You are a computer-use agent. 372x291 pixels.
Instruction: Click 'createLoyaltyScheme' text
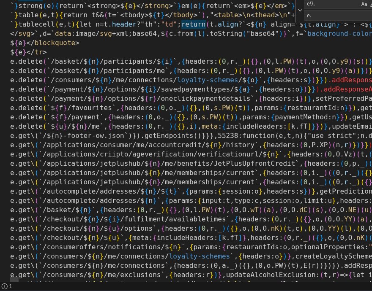pyautogui.click(x=334, y=256)
